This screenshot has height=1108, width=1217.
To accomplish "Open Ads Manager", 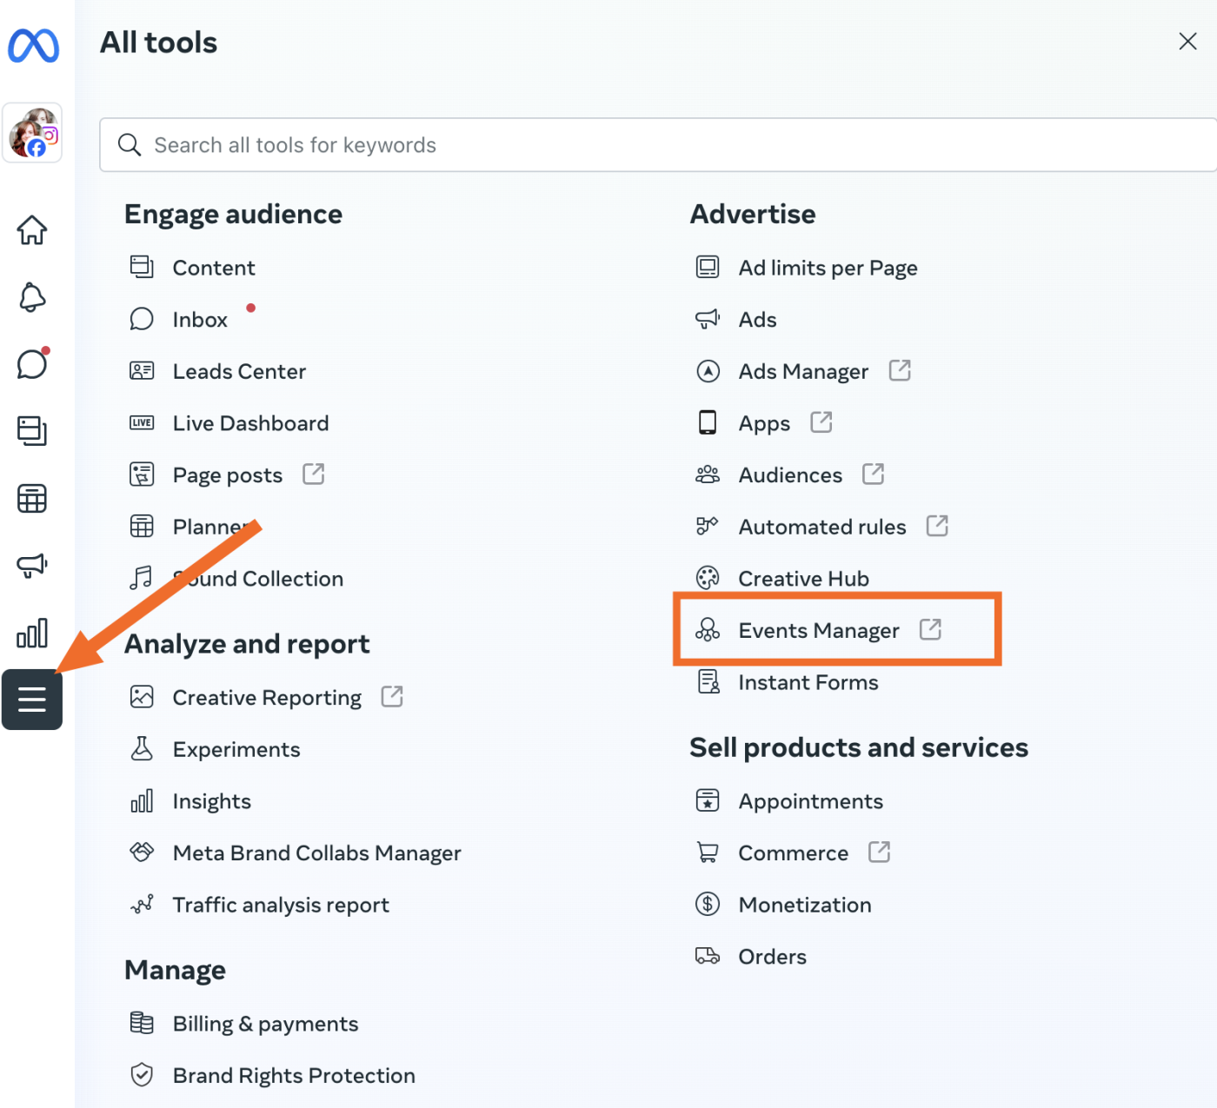I will pos(803,372).
